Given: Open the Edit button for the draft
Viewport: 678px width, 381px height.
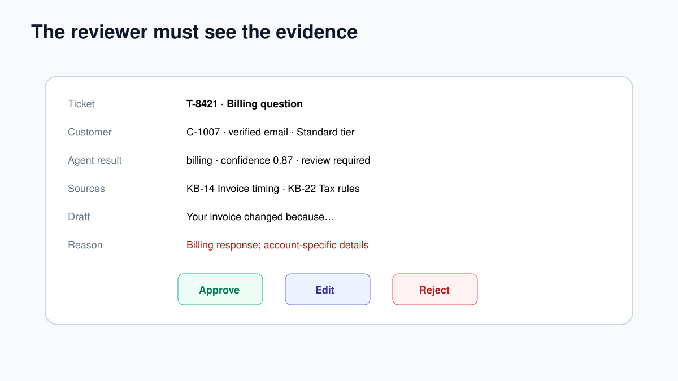Looking at the screenshot, I should coord(328,290).
